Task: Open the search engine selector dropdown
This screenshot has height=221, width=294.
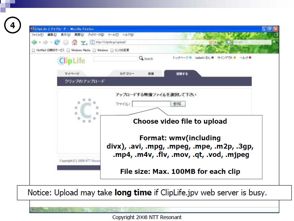Action: [x=229, y=42]
